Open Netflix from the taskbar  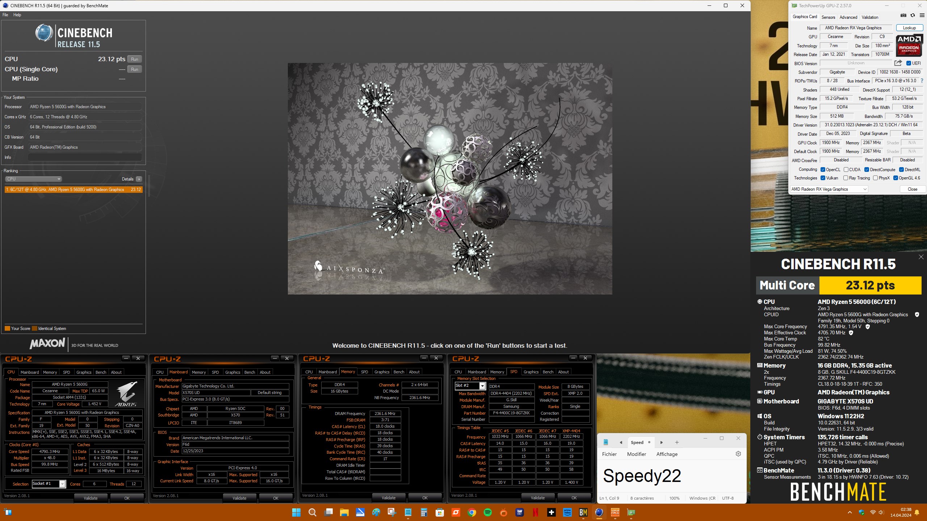tap(535, 512)
